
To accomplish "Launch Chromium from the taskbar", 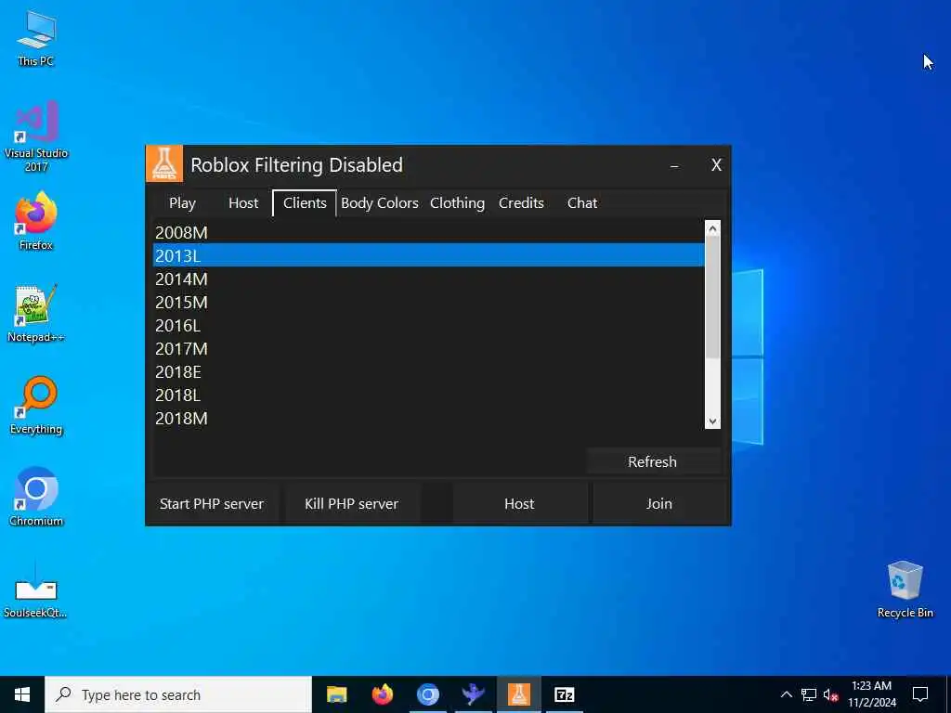I will pyautogui.click(x=427, y=694).
